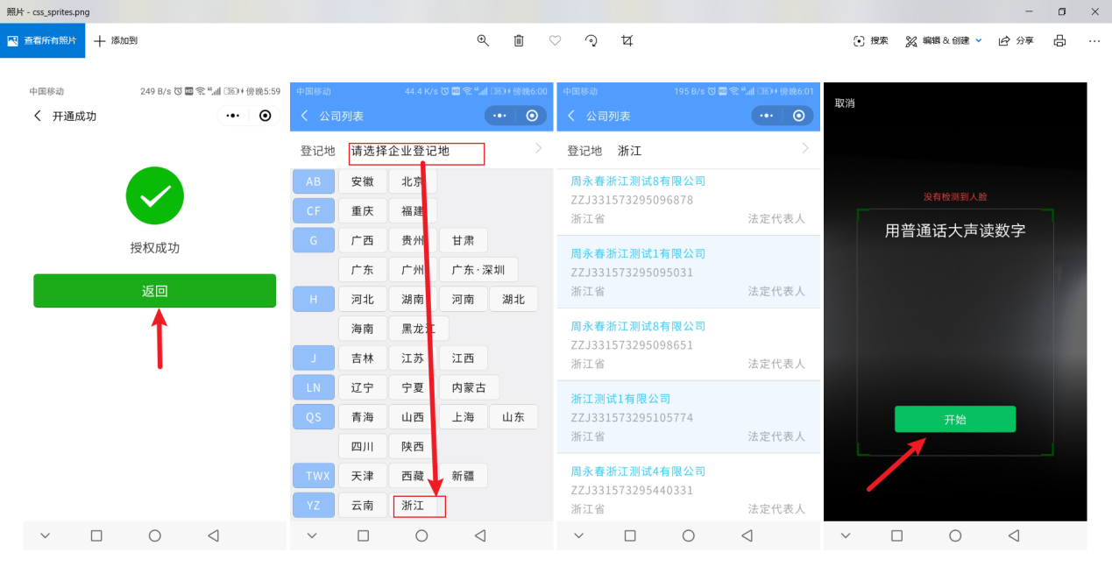Select 四川 province
The height and width of the screenshot is (574, 1112).
363,446
